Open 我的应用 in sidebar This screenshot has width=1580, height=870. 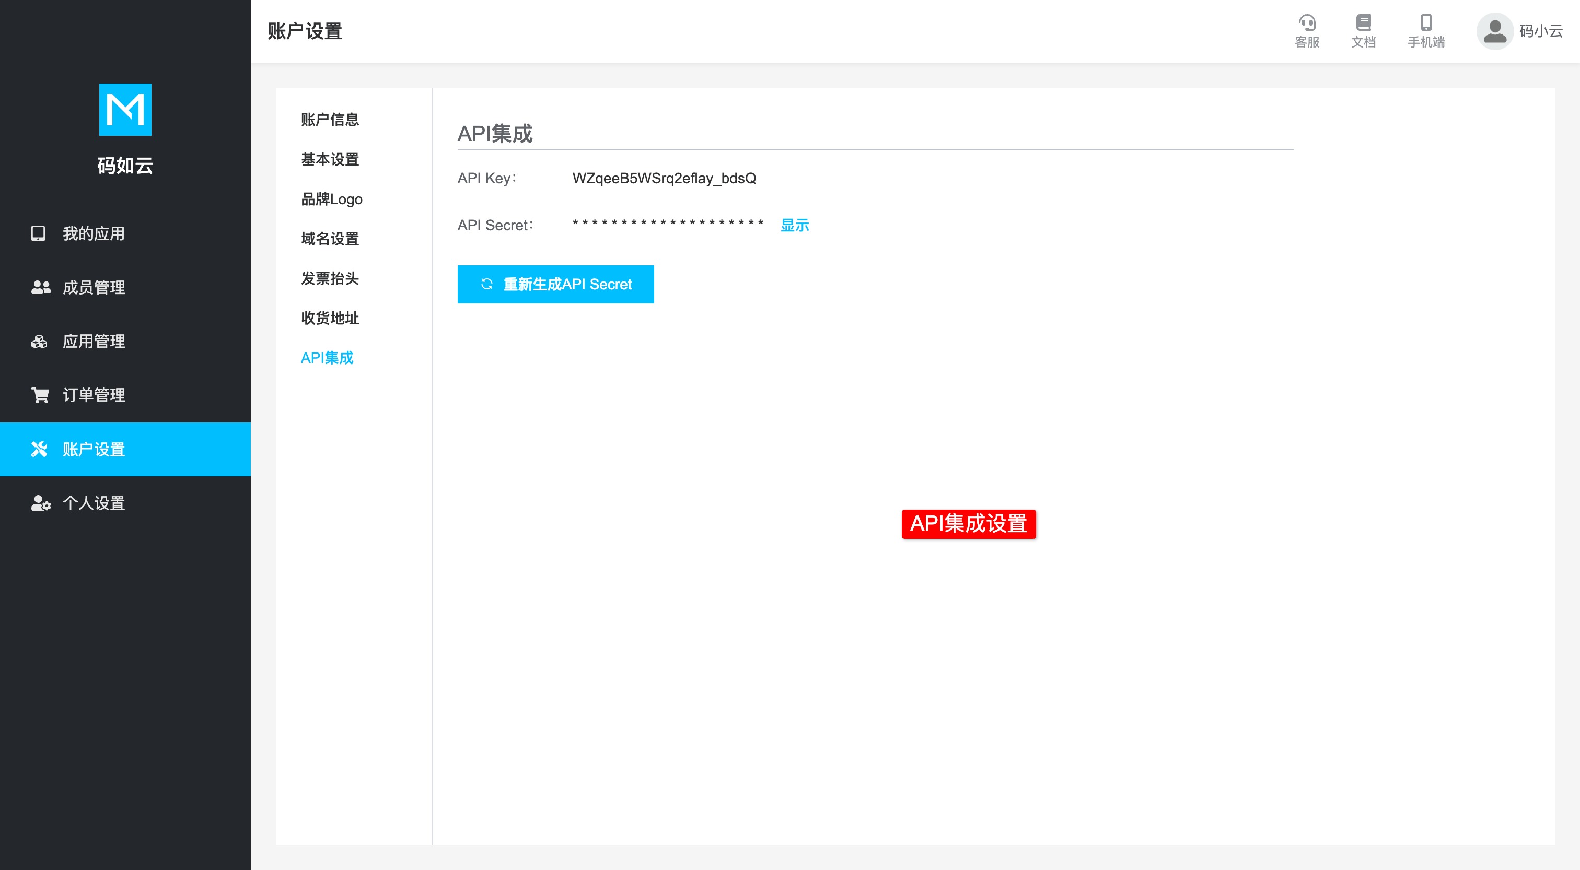pyautogui.click(x=125, y=233)
